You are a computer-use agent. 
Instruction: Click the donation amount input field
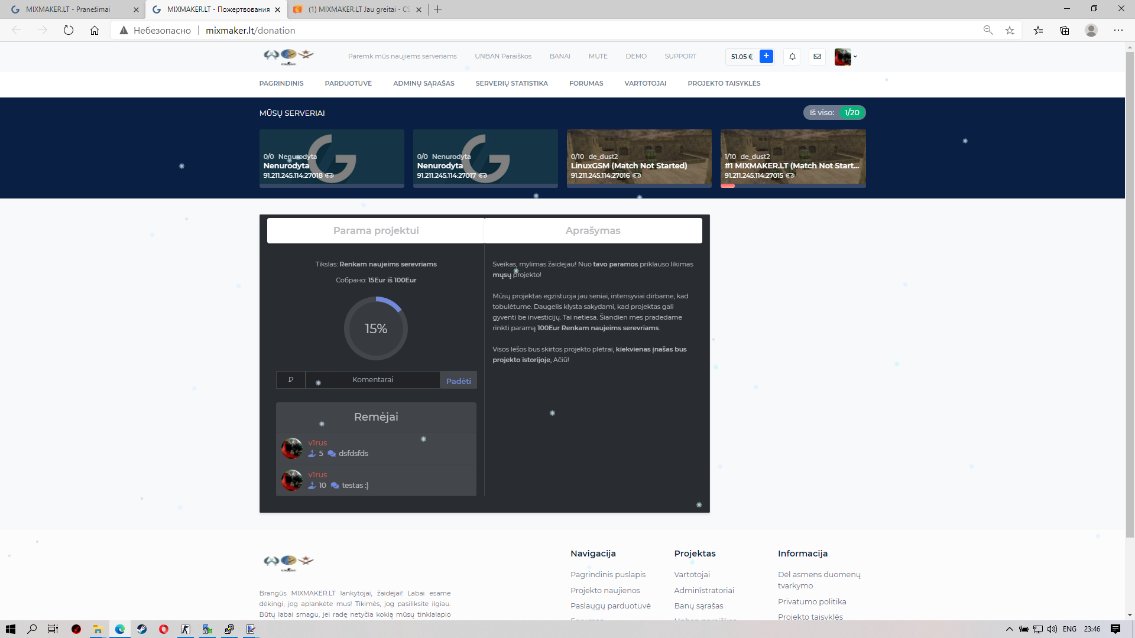coord(291,380)
